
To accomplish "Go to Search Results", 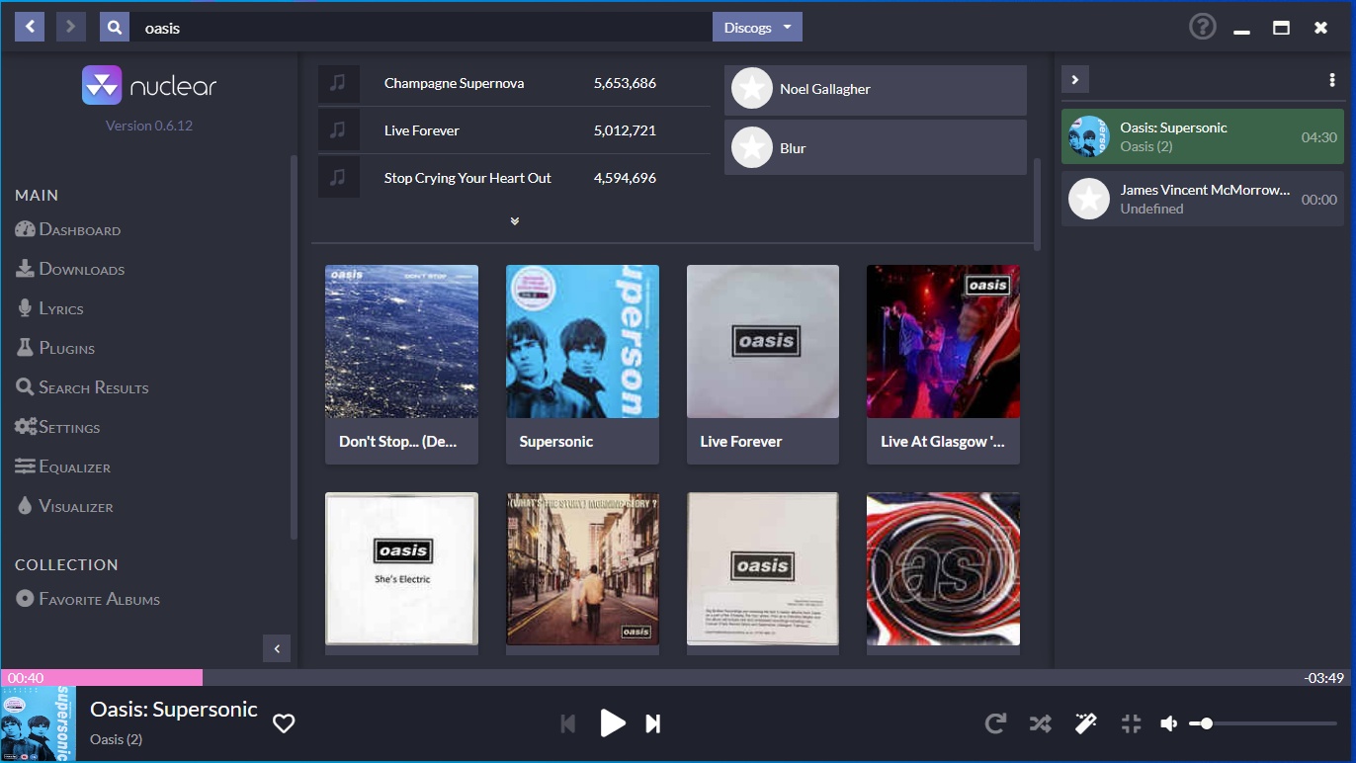I will pyautogui.click(x=82, y=387).
